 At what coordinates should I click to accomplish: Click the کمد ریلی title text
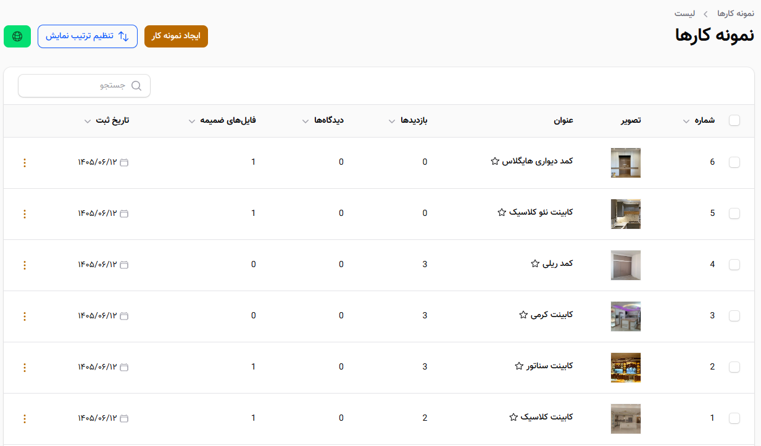coord(559,263)
